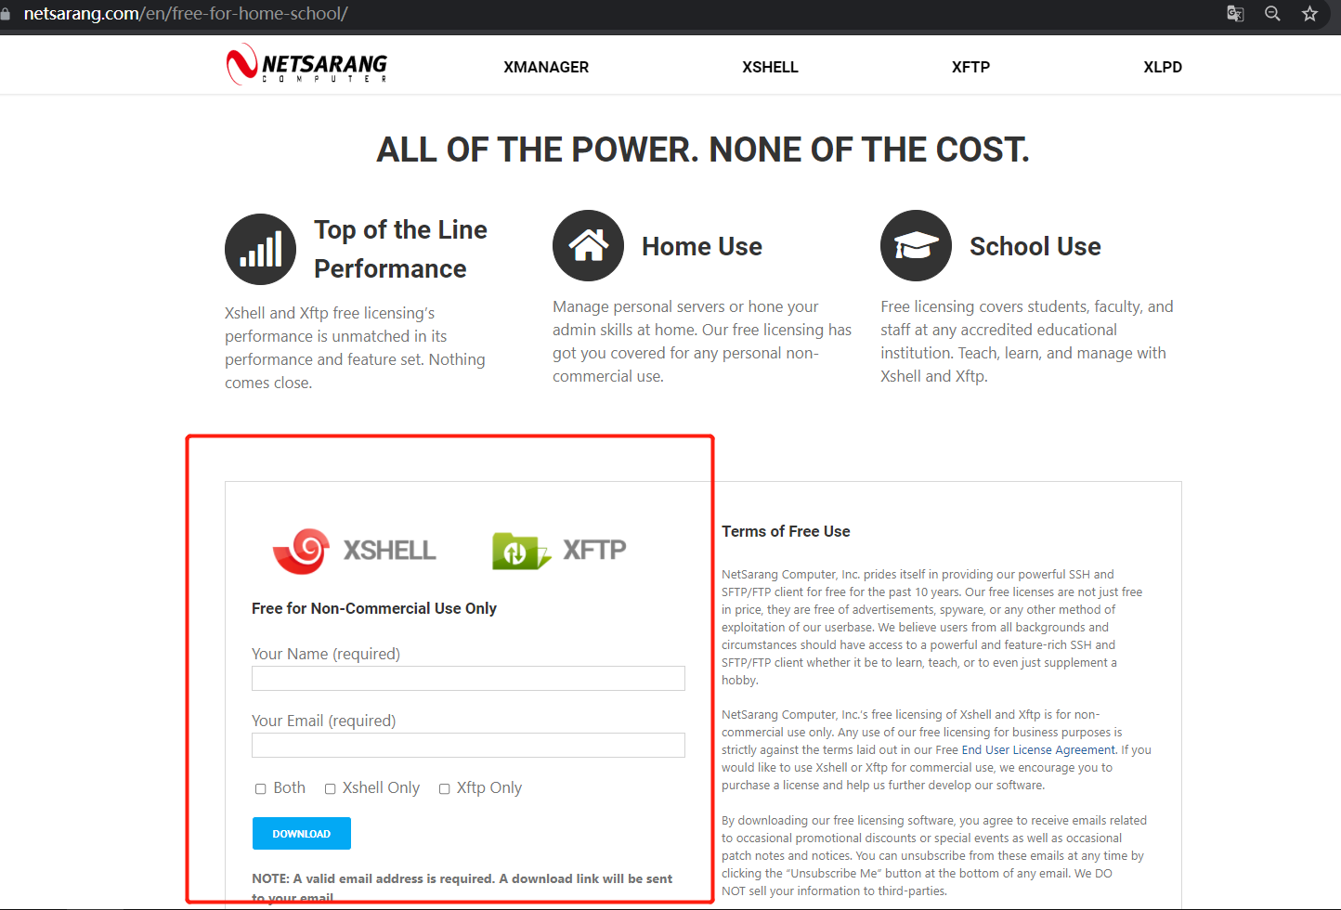Click the green XFTP folder logo

[x=520, y=551]
